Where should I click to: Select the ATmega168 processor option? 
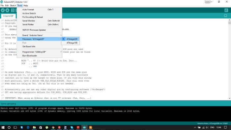[70, 43]
